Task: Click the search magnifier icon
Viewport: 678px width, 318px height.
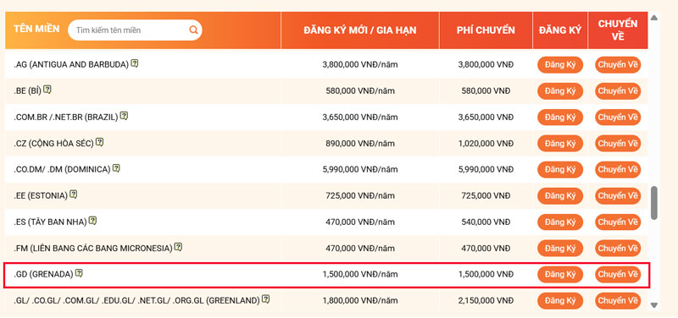Action: coord(193,30)
